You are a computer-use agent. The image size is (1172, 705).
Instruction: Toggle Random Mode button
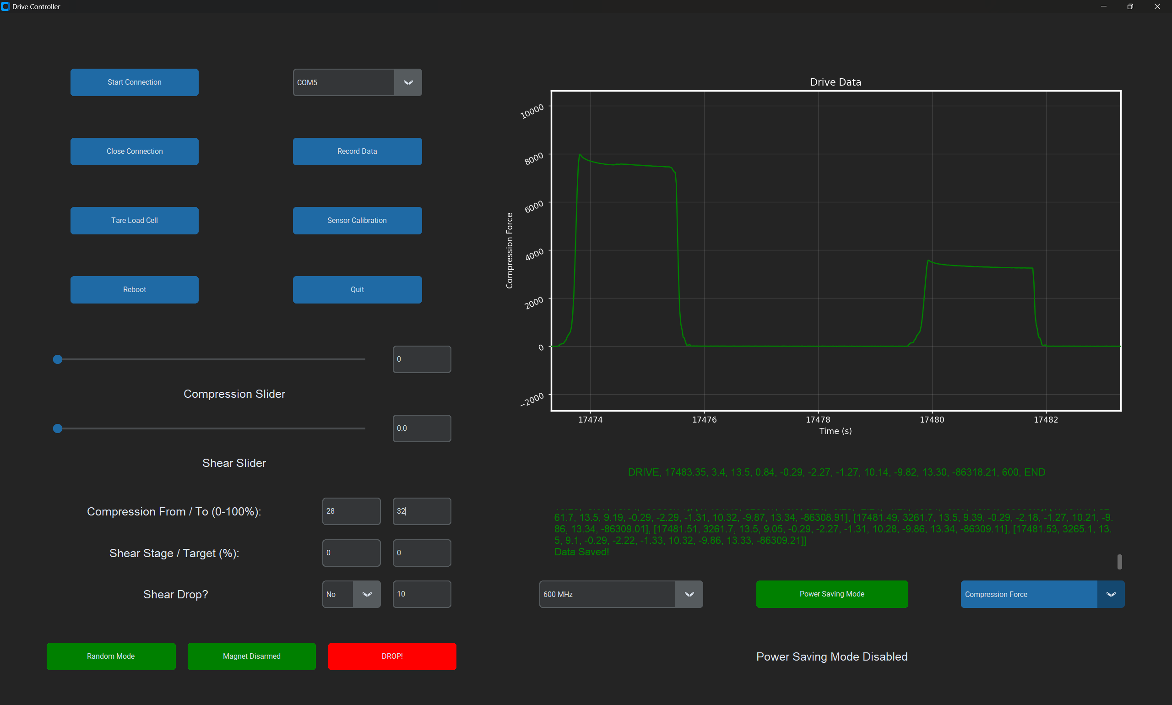(x=111, y=656)
